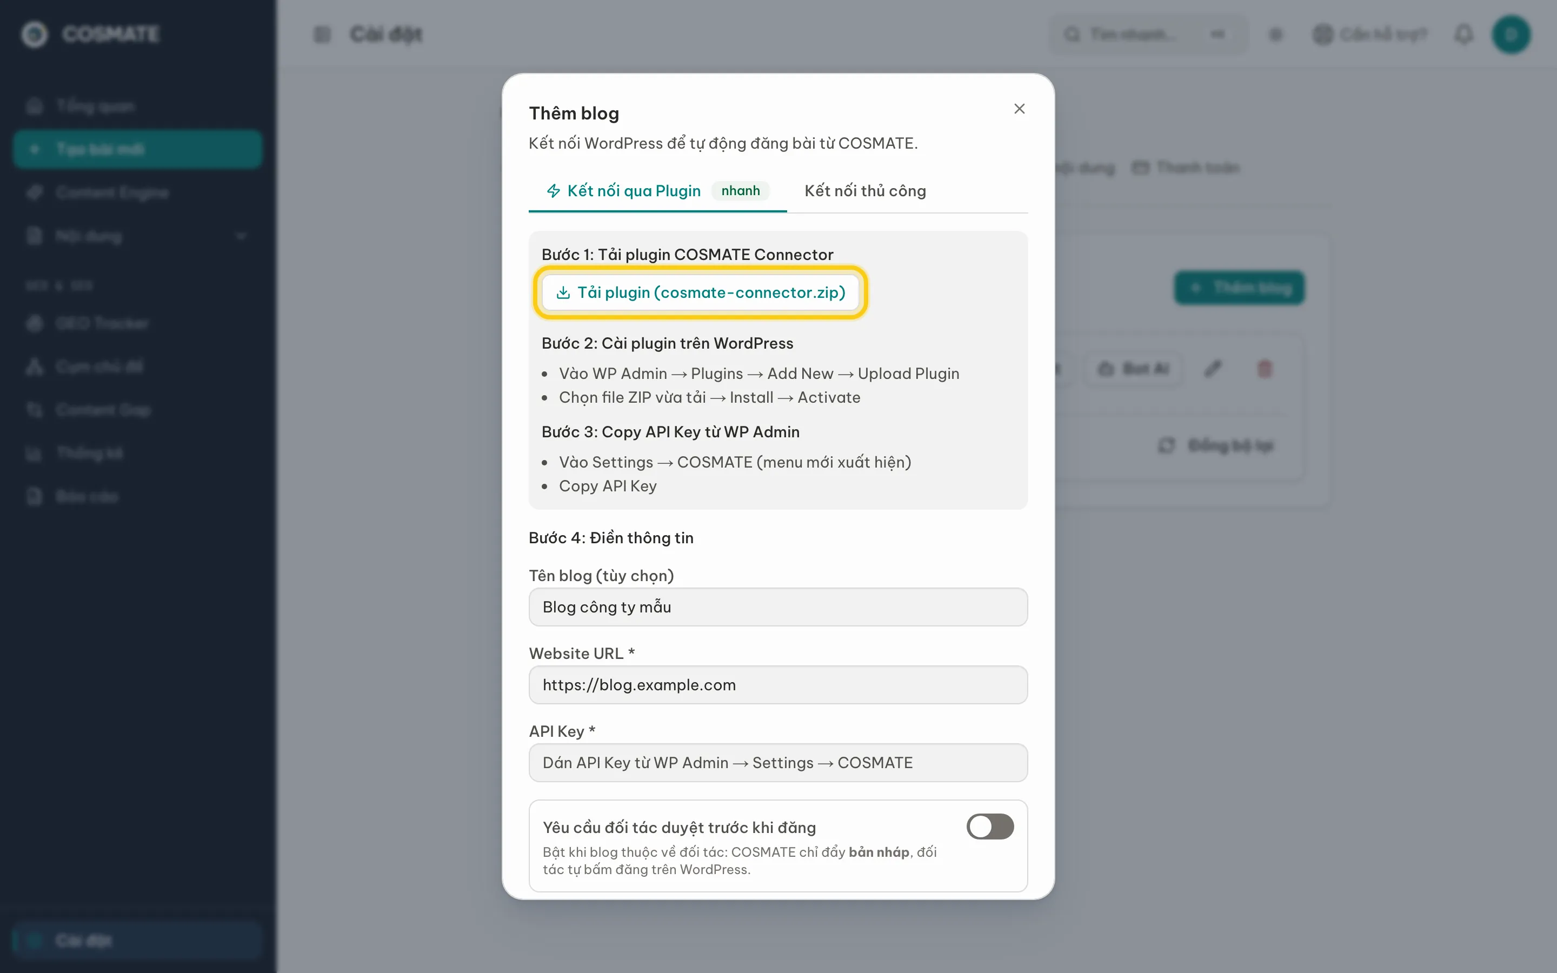Image resolution: width=1557 pixels, height=973 pixels.
Task: Click the Website URL input field
Action: click(x=778, y=685)
